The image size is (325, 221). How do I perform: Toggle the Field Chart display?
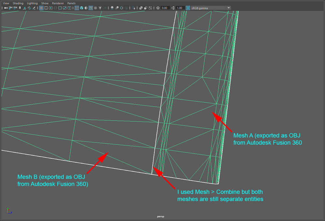tap(60, 8)
